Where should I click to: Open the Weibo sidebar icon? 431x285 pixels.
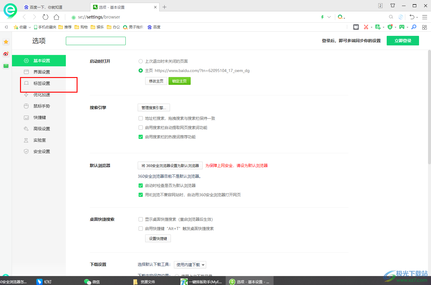click(x=6, y=54)
